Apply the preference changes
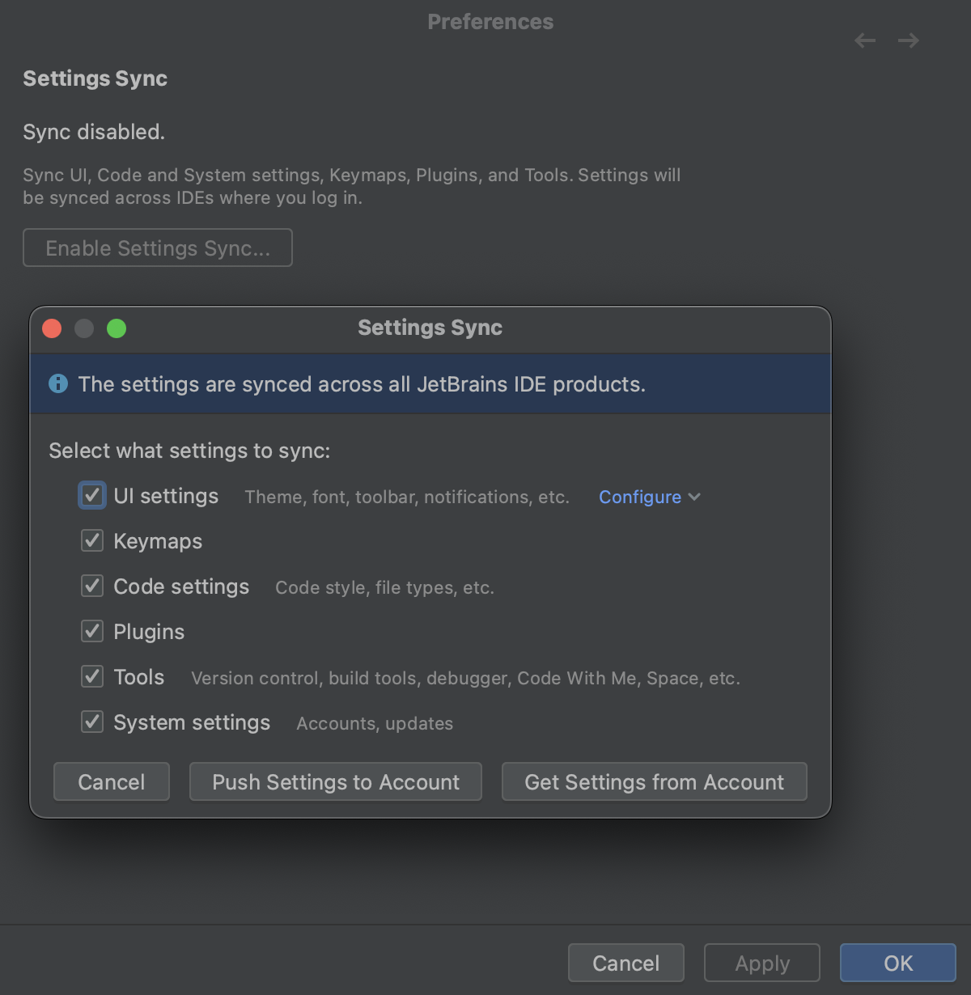 tap(761, 963)
